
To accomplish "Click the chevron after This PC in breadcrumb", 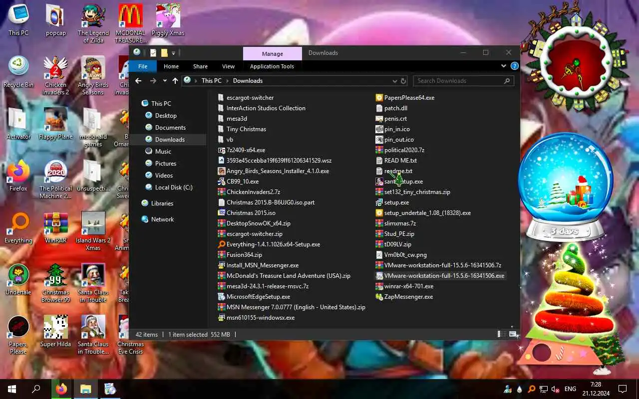I will coord(227,81).
